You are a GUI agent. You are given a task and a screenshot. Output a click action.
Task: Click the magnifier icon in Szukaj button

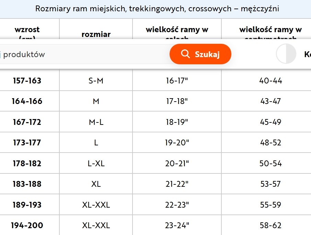click(x=185, y=54)
